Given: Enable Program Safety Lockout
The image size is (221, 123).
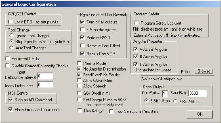Looking at the screenshot, I should coord(136,23).
